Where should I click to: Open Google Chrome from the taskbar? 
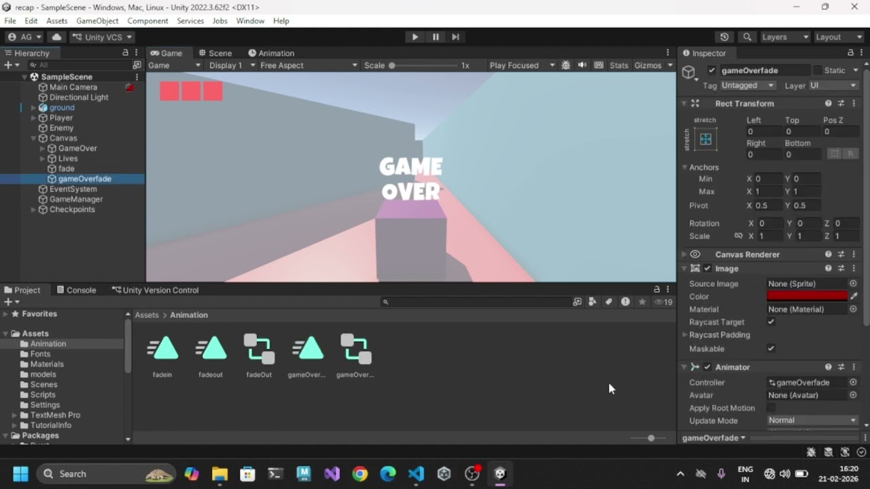tap(360, 473)
